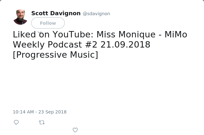Image resolution: width=204 pixels, height=135 pixels.
Task: Toggle the heart to favorite this tweet
Action: 75,130
